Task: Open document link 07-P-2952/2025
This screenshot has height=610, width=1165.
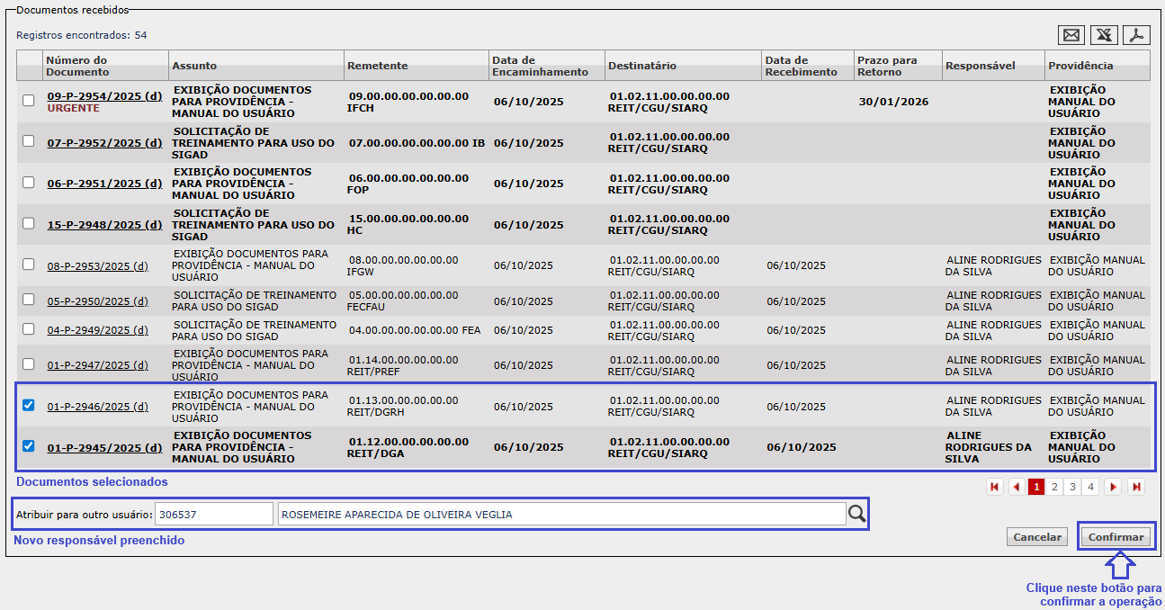Action: pyautogui.click(x=104, y=142)
